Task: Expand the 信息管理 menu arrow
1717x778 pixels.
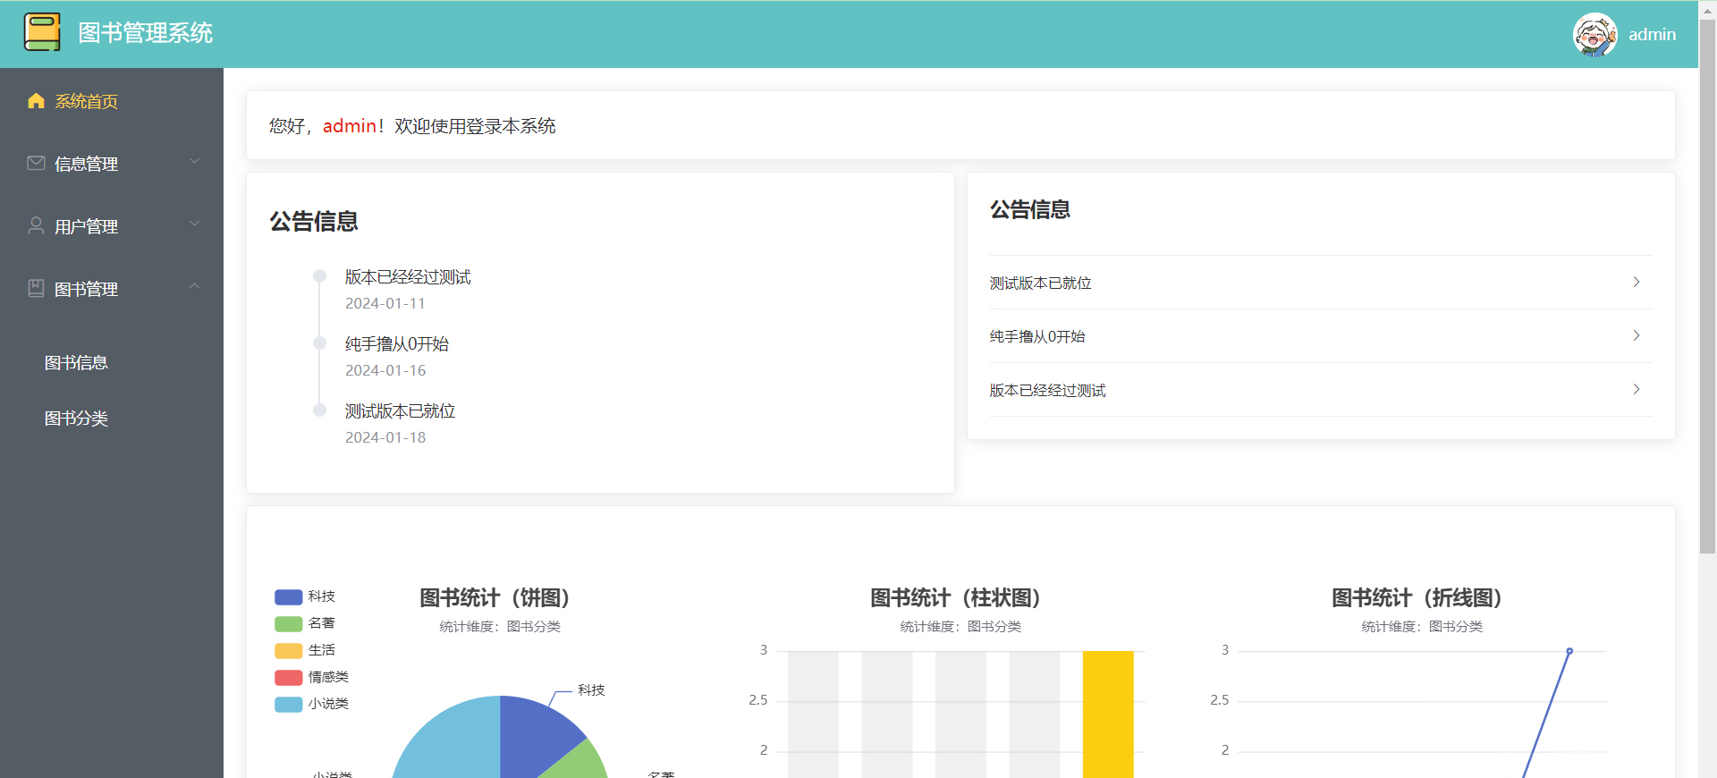Action: (x=194, y=161)
